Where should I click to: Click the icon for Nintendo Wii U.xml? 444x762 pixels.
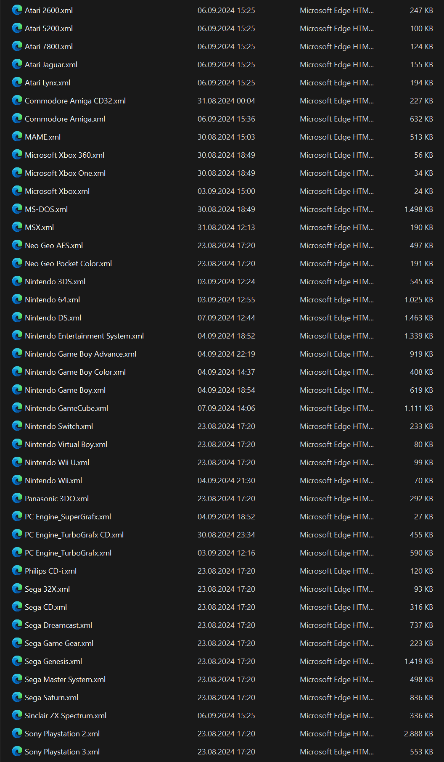click(x=17, y=462)
